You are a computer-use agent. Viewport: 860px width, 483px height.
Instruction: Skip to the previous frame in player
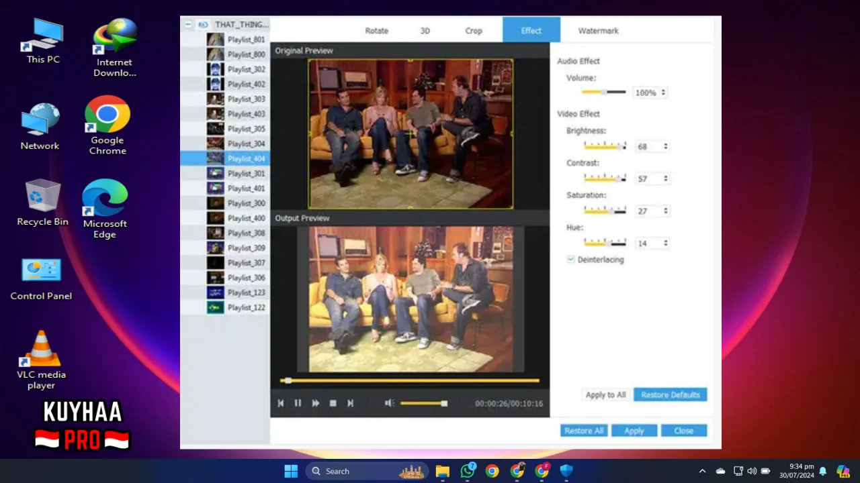281,403
